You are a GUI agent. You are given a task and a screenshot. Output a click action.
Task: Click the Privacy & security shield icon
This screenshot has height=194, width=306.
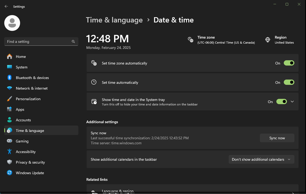(10, 162)
